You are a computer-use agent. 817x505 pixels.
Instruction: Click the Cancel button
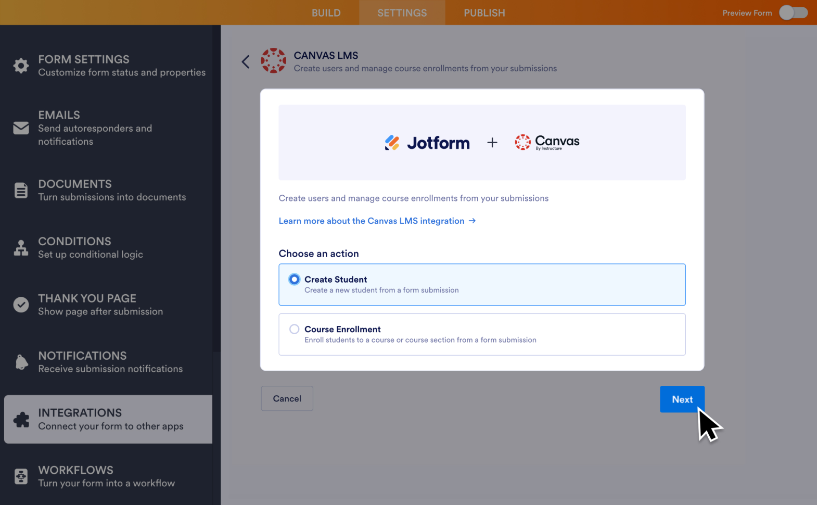pos(287,398)
